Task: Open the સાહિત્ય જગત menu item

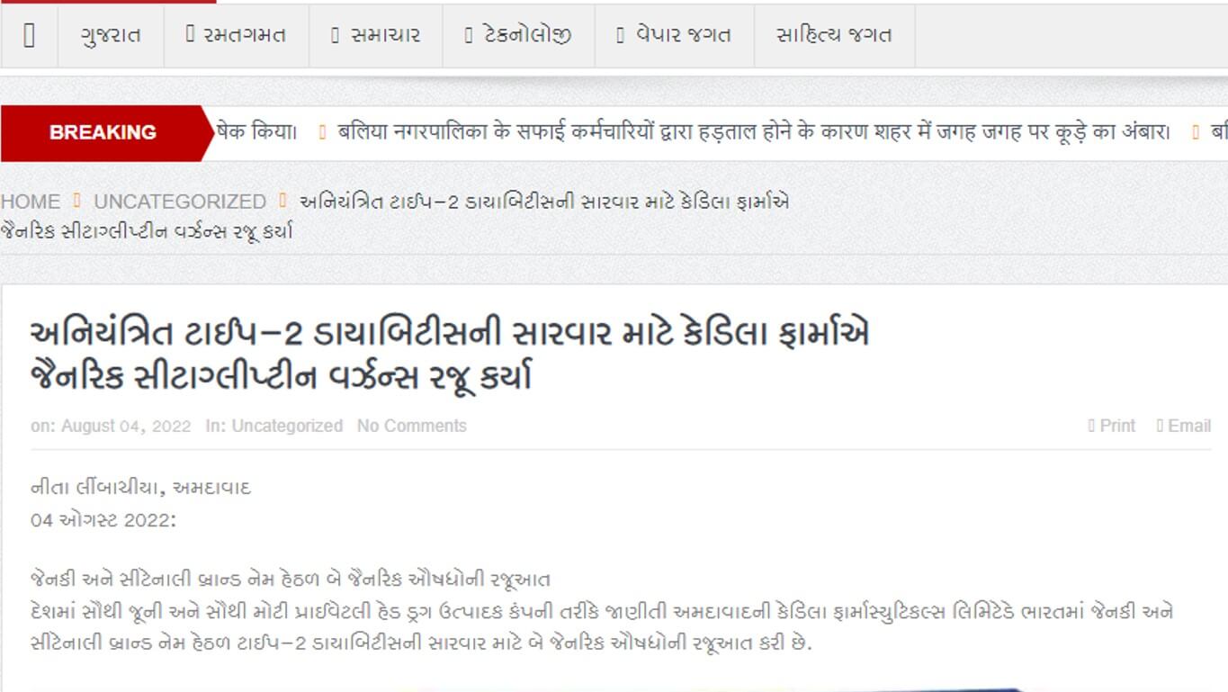Action: pos(835,35)
